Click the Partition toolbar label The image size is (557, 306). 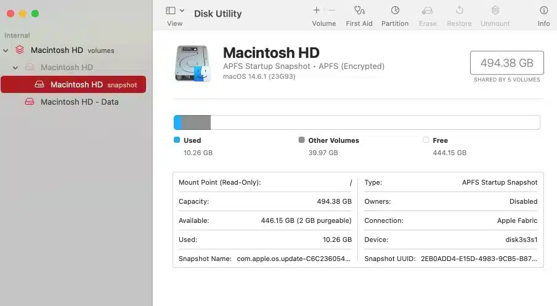coord(395,23)
